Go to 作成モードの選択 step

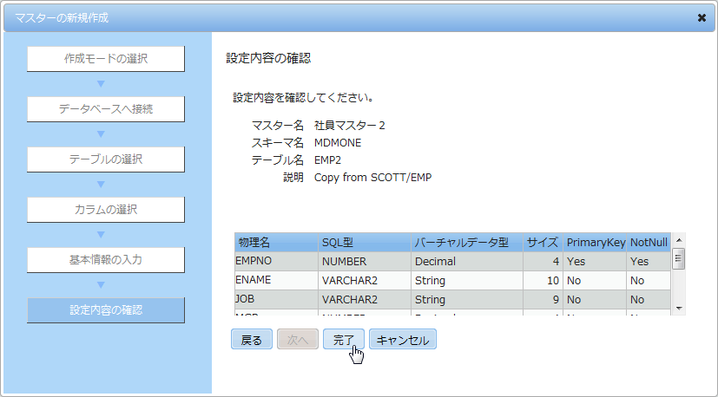coord(106,59)
